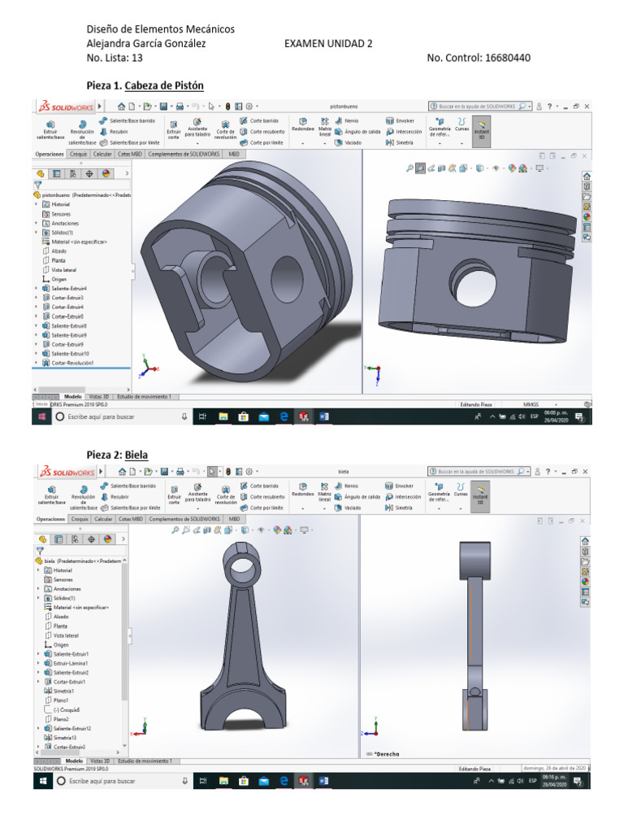
Task: Click the Curvas tool in the biela window
Action: (461, 490)
